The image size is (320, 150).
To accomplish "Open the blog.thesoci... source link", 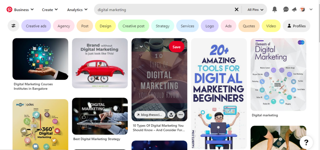I will point(150,115).
